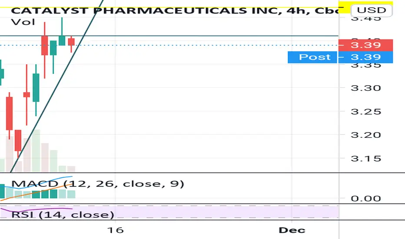The image size is (405, 239).
Task: Click the yellow price tag on the price axis
Action: click(365, 7)
